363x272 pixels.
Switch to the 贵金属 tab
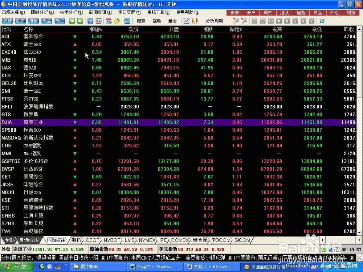[x=200, y=240]
